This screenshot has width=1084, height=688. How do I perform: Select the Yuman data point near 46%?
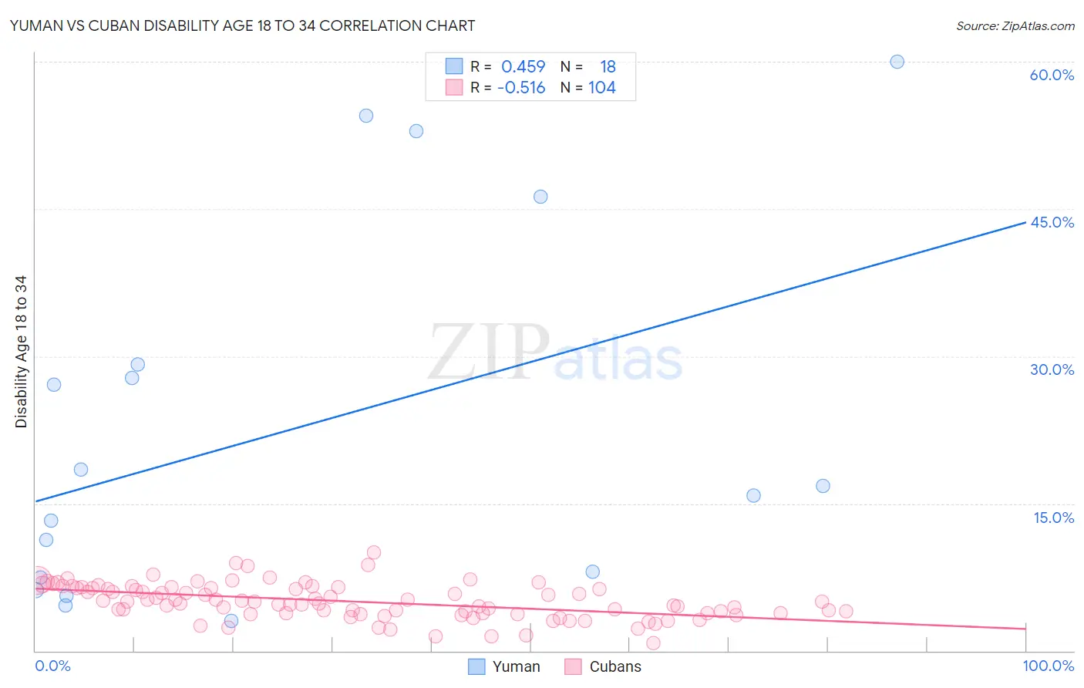[x=540, y=197]
